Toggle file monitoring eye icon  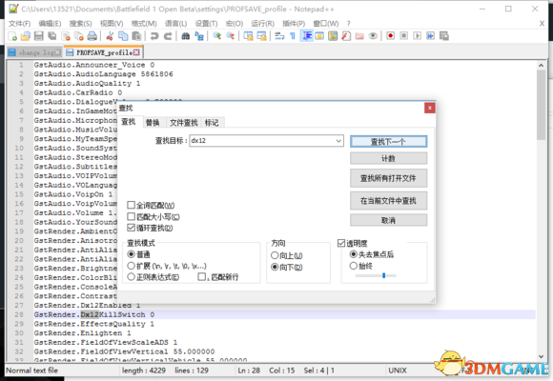[373, 36]
